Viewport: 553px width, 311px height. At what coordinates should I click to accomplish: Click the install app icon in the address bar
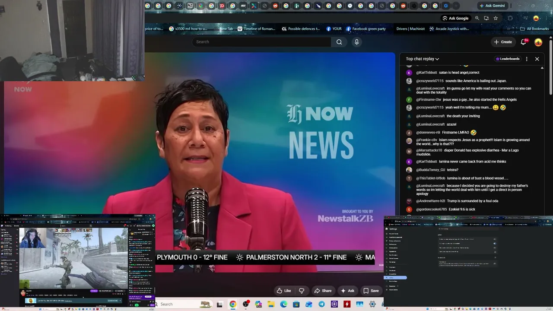tap(486, 18)
